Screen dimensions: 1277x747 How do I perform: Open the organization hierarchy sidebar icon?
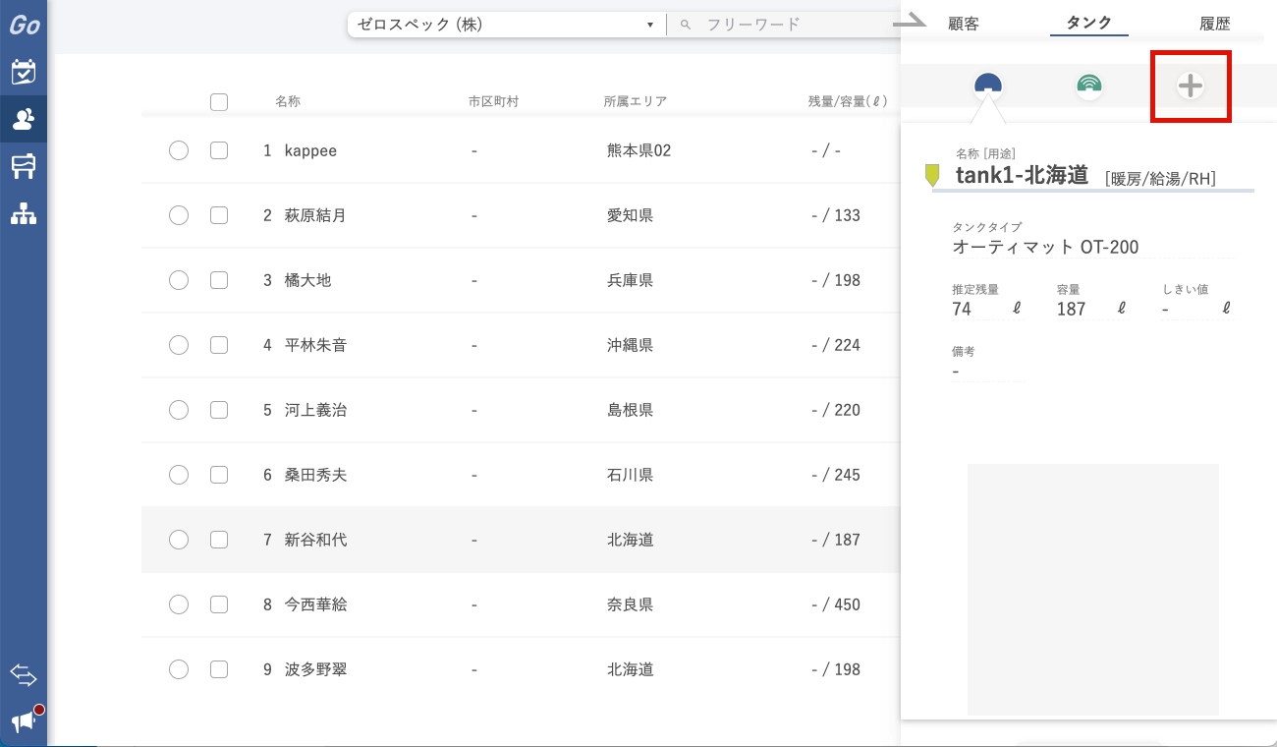(x=24, y=213)
